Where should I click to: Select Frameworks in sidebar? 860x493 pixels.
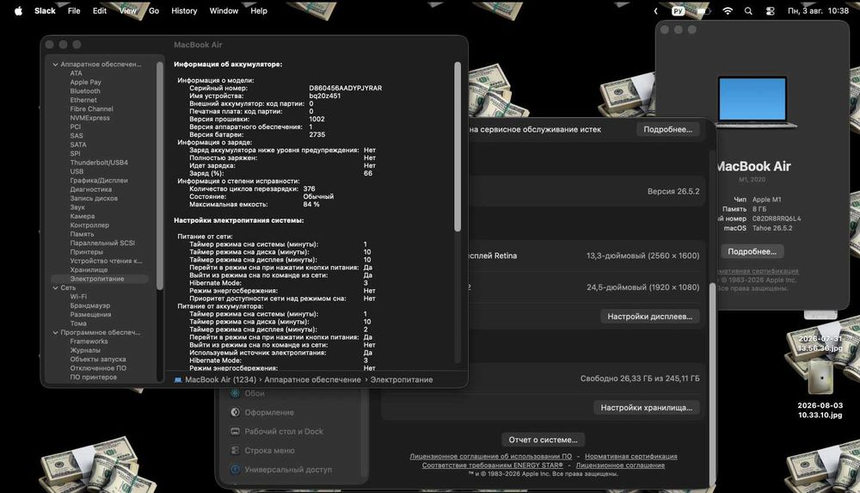[89, 341]
